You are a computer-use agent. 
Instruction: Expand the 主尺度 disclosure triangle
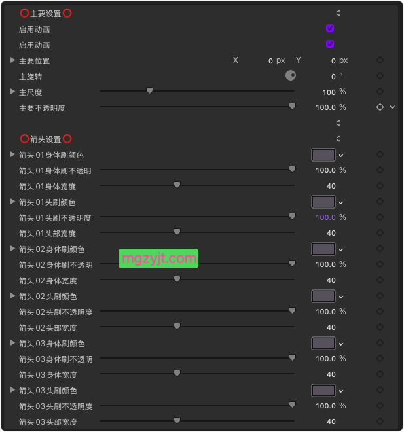[x=12, y=92]
